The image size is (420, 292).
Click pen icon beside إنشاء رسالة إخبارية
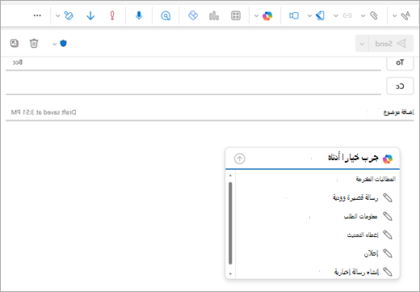[388, 272]
